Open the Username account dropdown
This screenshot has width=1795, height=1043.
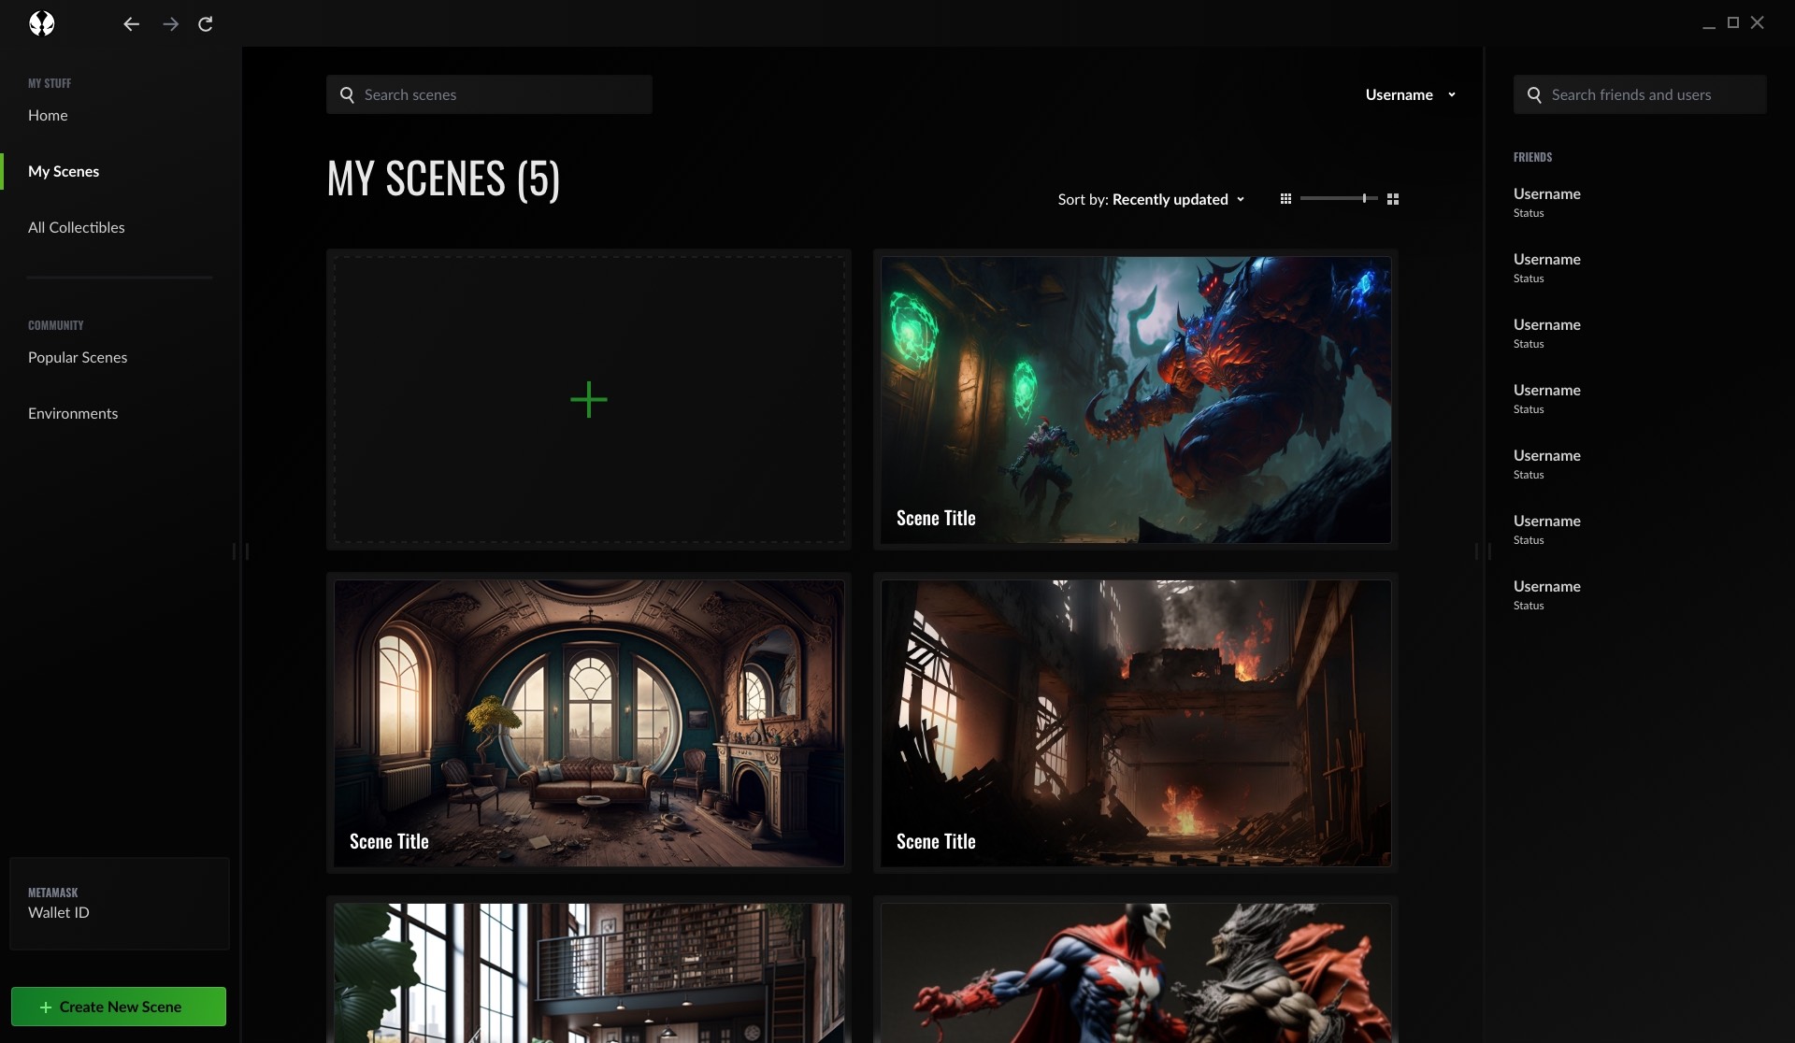[x=1411, y=94]
